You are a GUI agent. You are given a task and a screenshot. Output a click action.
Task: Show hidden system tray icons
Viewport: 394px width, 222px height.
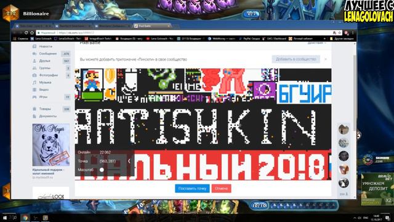(355, 218)
